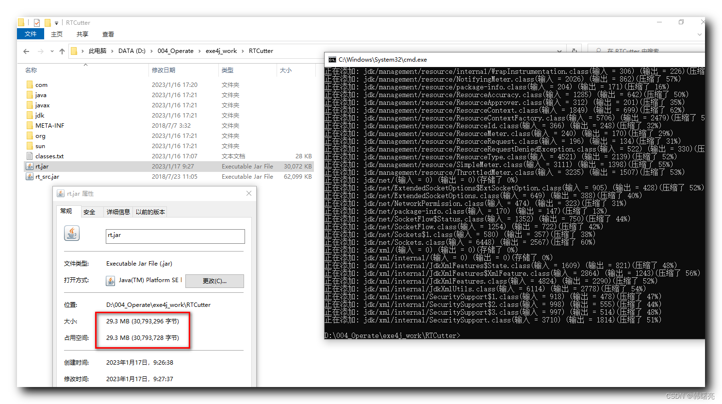
Task: Click the com folder icon
Action: [x=30, y=84]
